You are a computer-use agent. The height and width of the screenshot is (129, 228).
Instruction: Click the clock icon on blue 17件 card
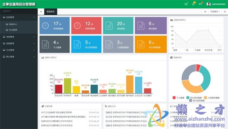45,26
